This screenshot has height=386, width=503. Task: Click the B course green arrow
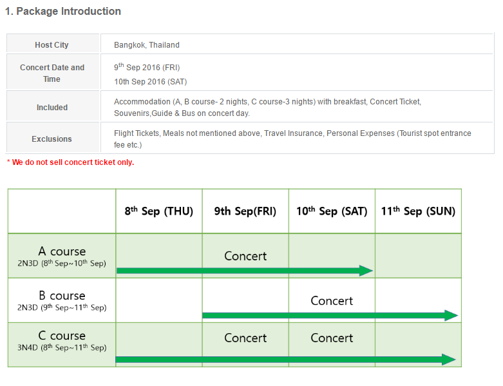330,315
